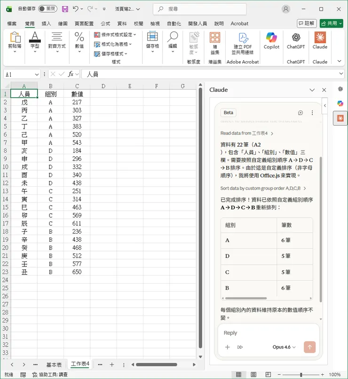Open the 對齊方式 alignment group

[x=57, y=42]
